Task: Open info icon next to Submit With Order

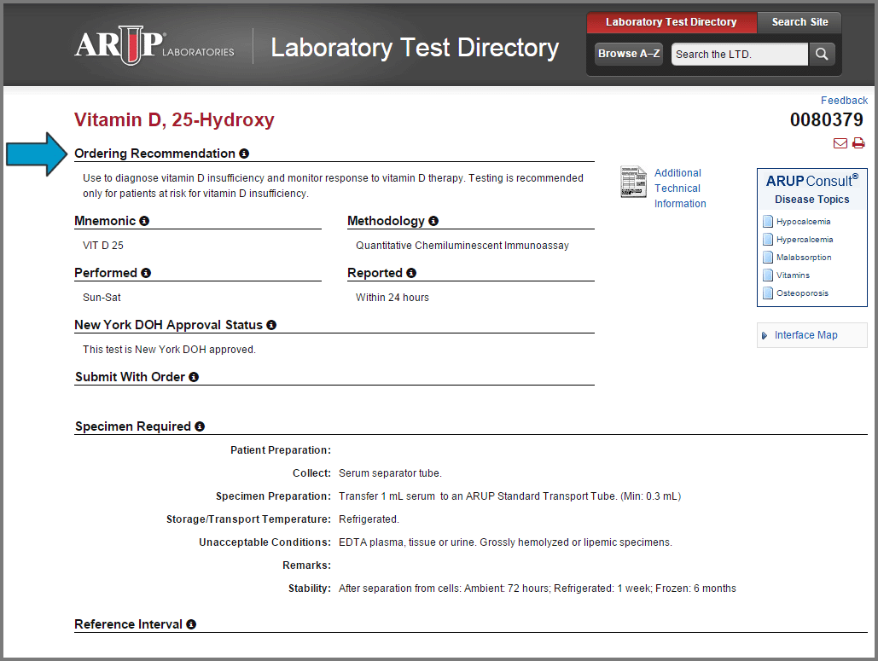Action: coord(194,377)
